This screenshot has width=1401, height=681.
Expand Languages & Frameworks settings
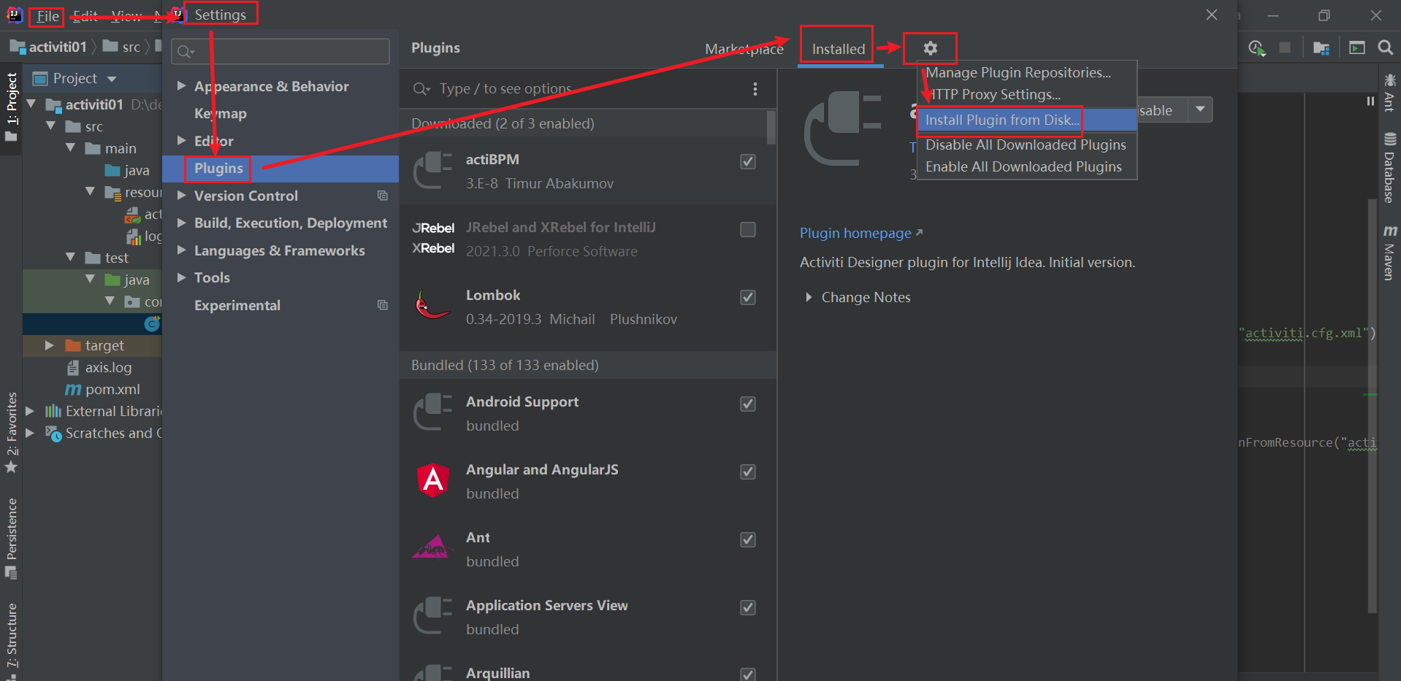tap(181, 250)
